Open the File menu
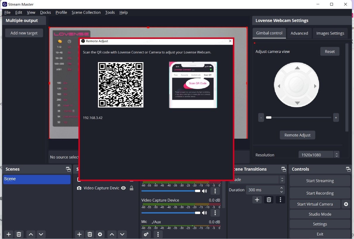The image size is (354, 239). tap(7, 12)
